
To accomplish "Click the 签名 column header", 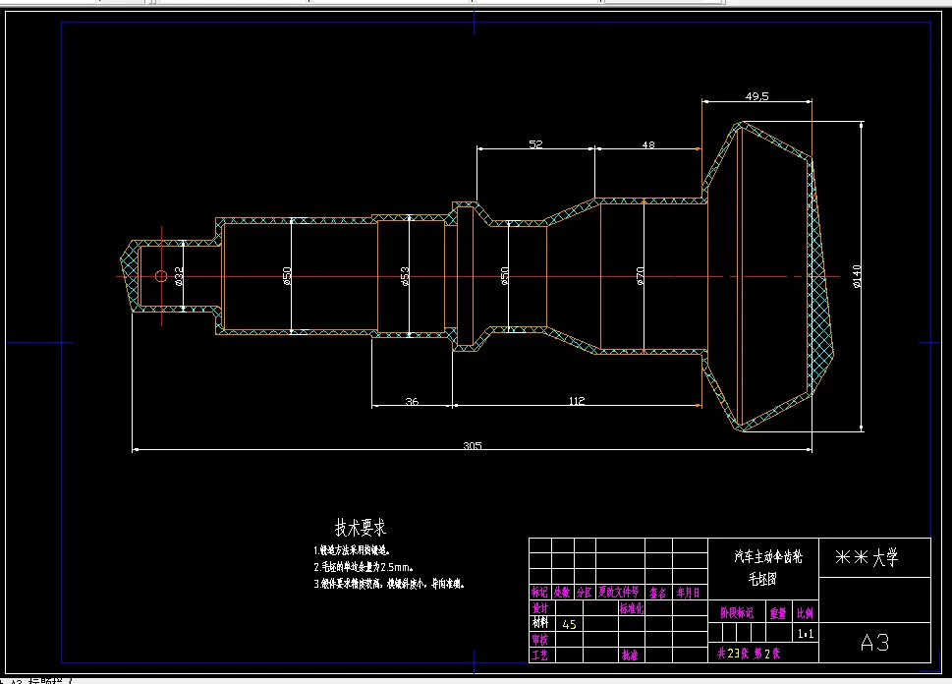I will (x=658, y=593).
